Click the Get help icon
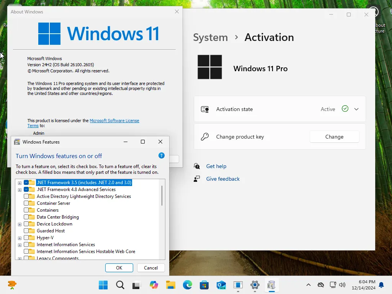Image resolution: width=392 pixels, height=294 pixels. coord(197,166)
